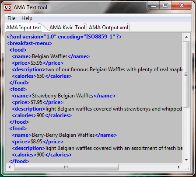Screen dimensions: 196x177
Task: Click the UiO application icon
Action: coord(8,7)
